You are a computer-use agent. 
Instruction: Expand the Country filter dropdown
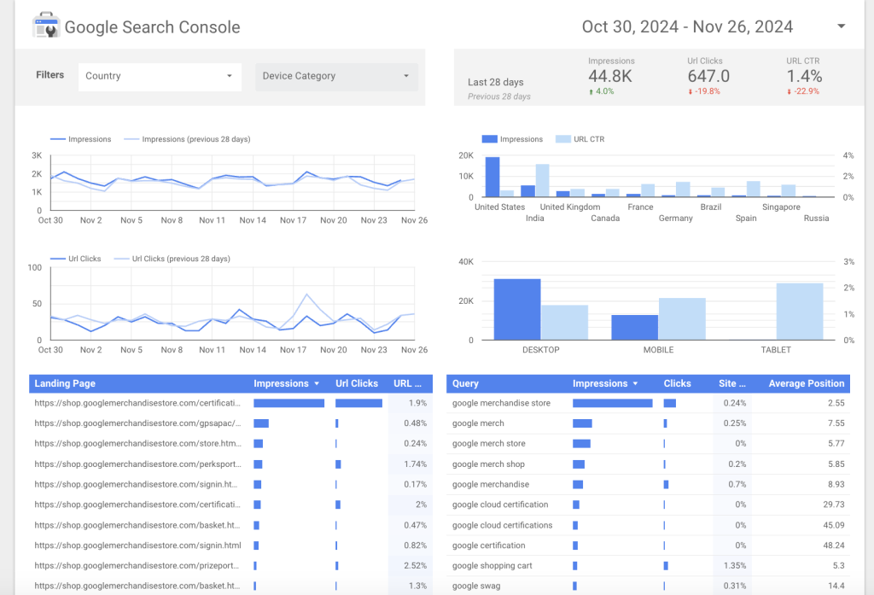pos(229,76)
